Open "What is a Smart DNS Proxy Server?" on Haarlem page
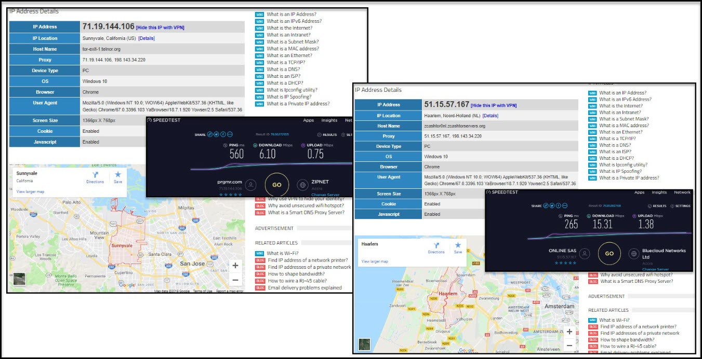The width and height of the screenshot is (702, 359). click(637, 281)
